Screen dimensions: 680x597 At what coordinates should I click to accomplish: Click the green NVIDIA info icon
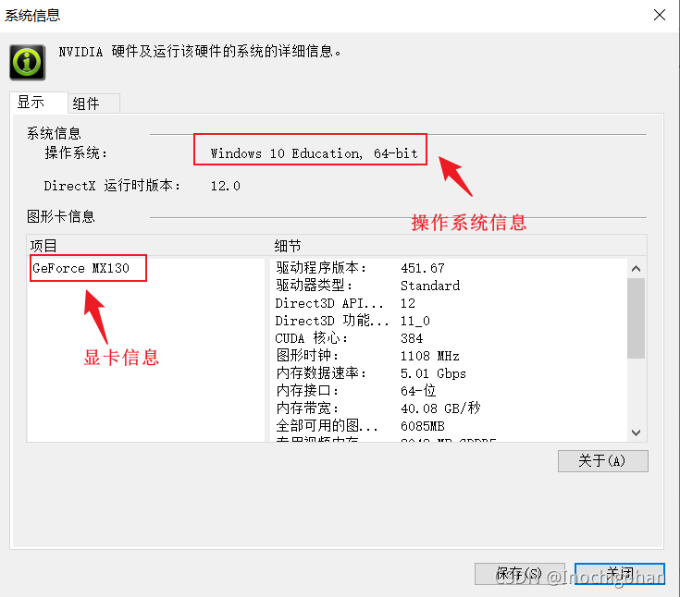pyautogui.click(x=28, y=62)
